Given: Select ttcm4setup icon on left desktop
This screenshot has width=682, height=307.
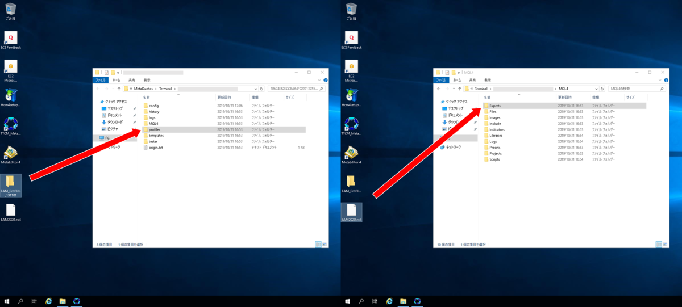Looking at the screenshot, I should [11, 98].
